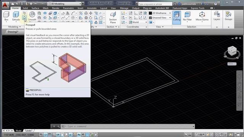Toggle annotation visibility icon in status bar
Viewport: 244px width, 137px height.
click(207, 135)
